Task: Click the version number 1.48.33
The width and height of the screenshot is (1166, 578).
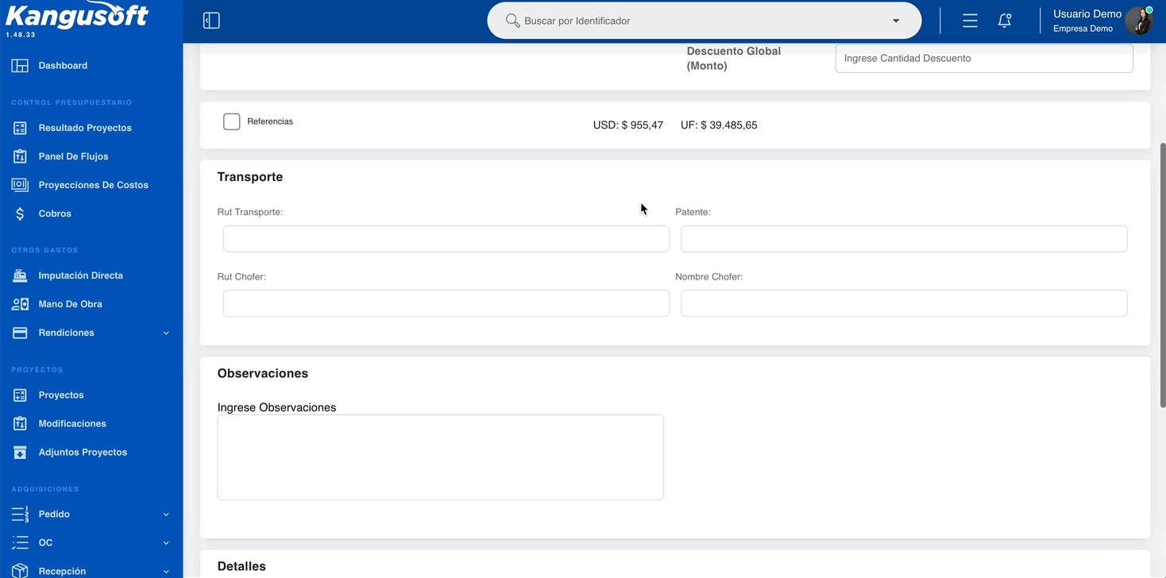Action: 21,35
